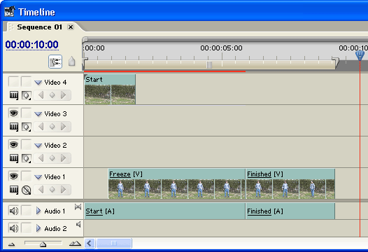The width and height of the screenshot is (368, 252).
Task: Click the work area bar center grip
Action: (209, 65)
